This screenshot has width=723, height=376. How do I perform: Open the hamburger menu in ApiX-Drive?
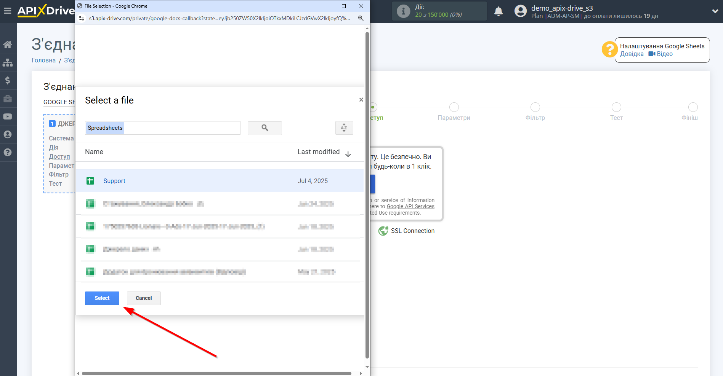7,11
